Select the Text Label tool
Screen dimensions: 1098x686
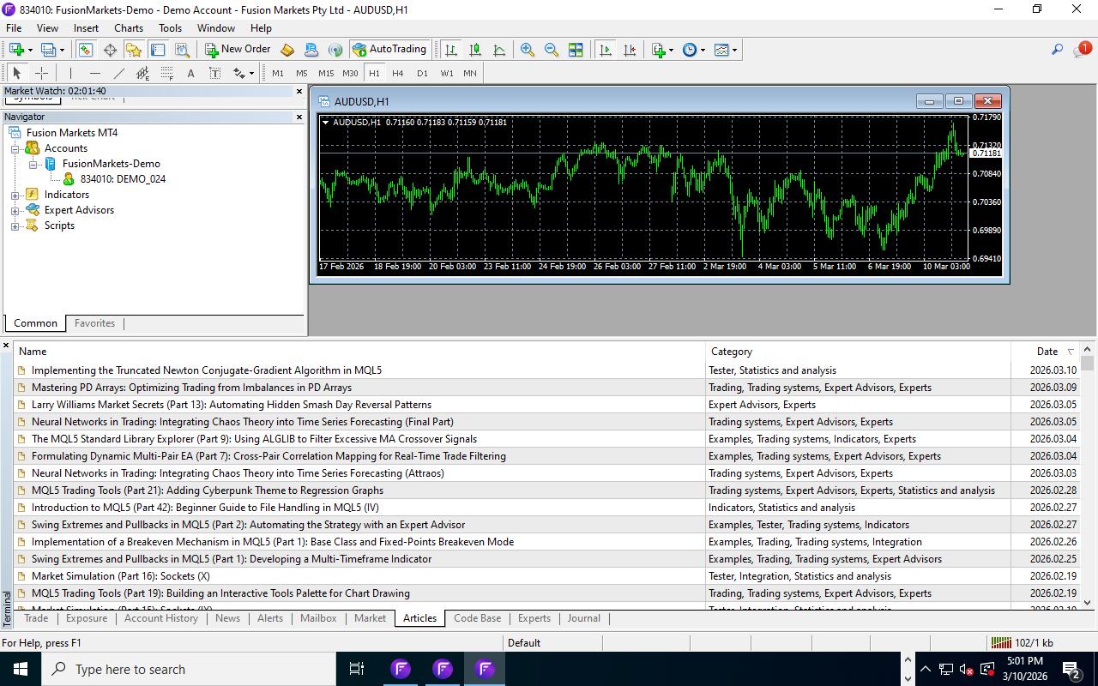coord(214,73)
